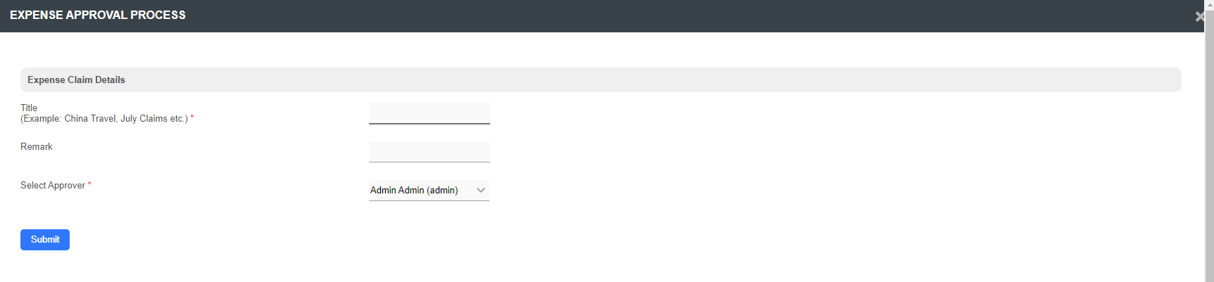Image resolution: width=1214 pixels, height=282 pixels.
Task: Click the vertical scrollbar on the right
Action: click(1209, 141)
